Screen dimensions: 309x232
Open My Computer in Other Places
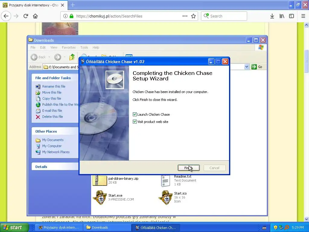[x=52, y=146]
